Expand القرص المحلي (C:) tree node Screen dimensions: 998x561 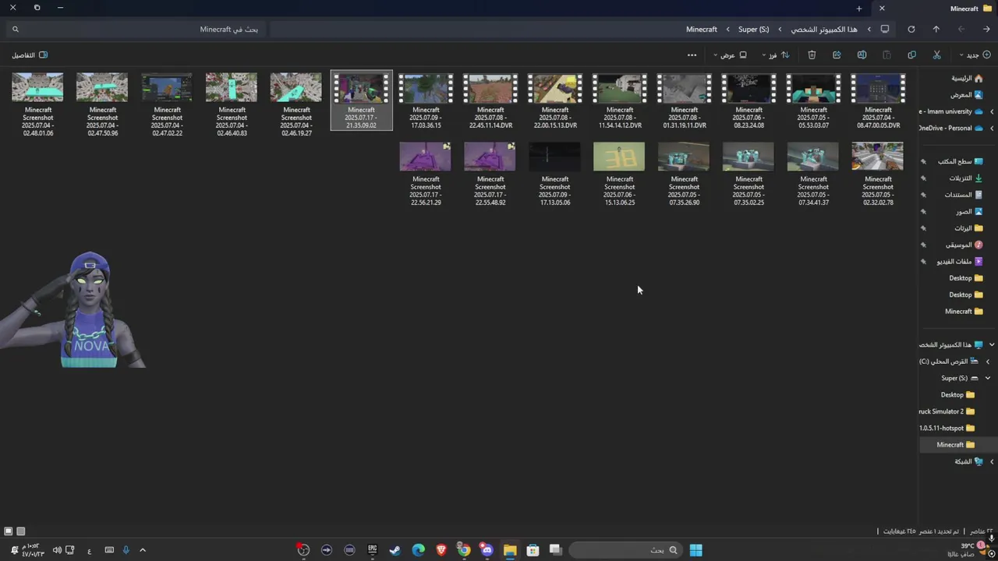[987, 362]
